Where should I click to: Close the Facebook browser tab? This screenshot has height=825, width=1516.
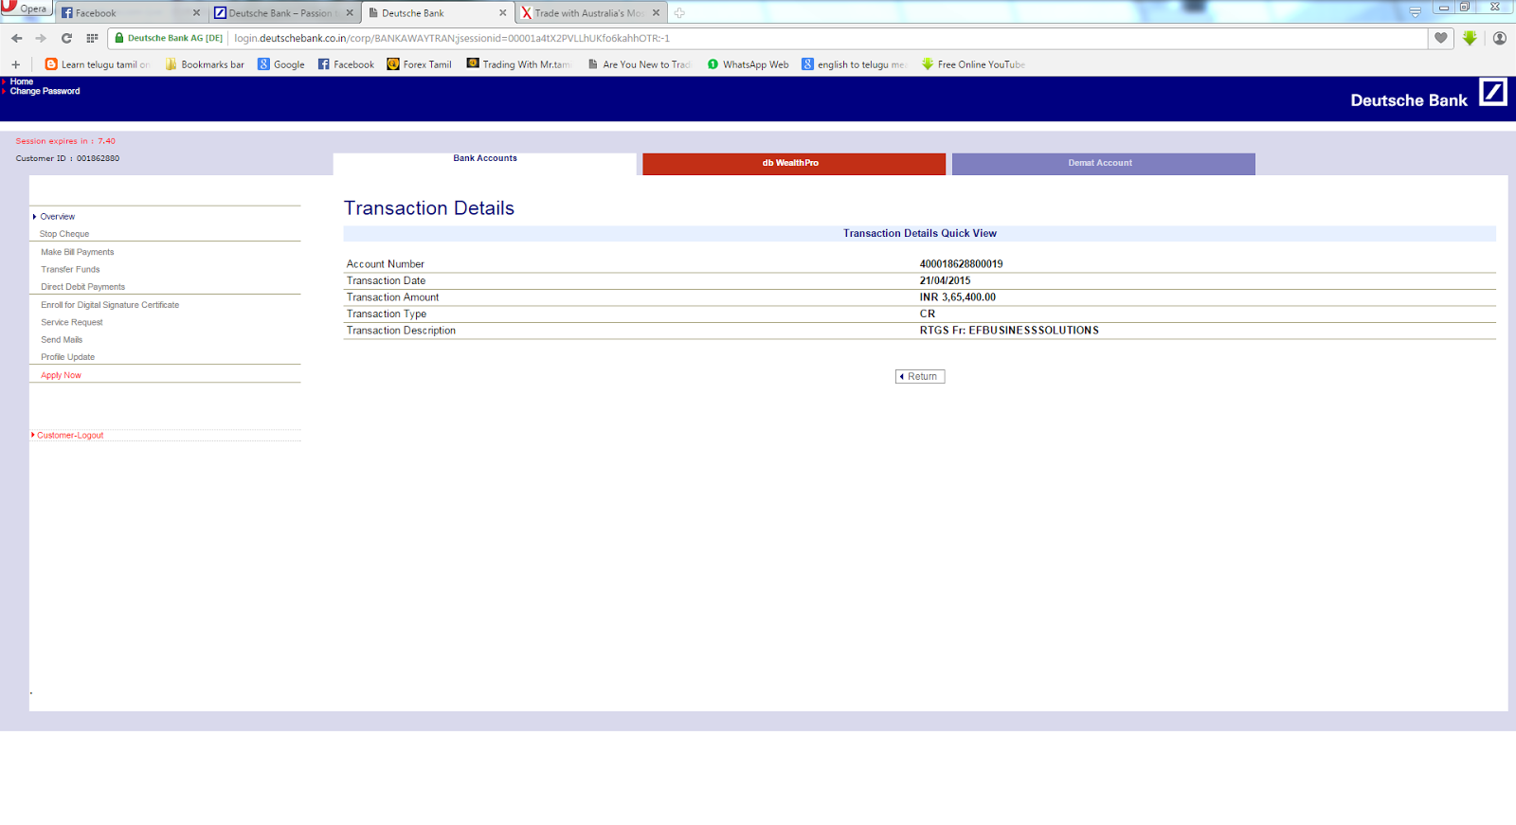(x=196, y=13)
